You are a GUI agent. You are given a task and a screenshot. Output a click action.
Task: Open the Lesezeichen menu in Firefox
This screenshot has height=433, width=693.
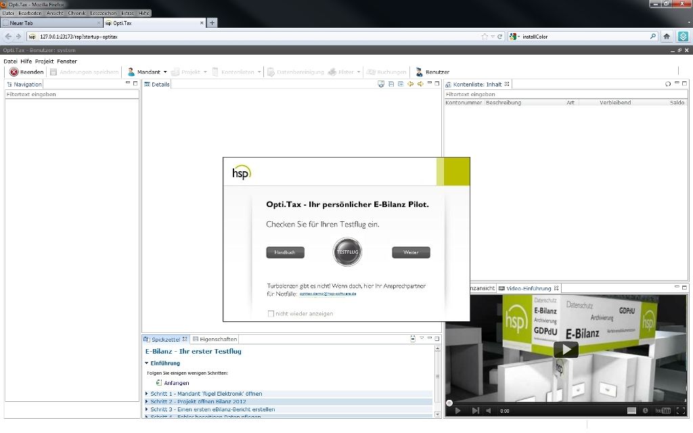coord(103,14)
